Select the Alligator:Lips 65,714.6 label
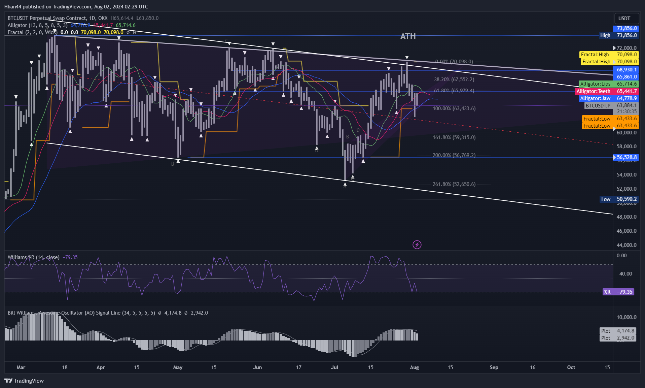Screen dimensions: 645x388 click(609, 84)
